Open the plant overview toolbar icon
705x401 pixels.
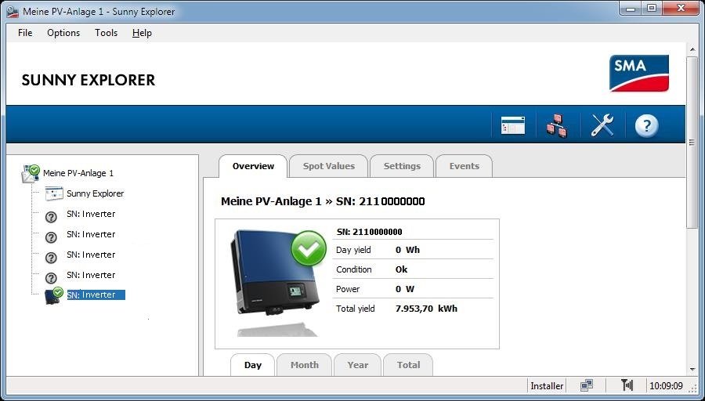pyautogui.click(x=513, y=125)
